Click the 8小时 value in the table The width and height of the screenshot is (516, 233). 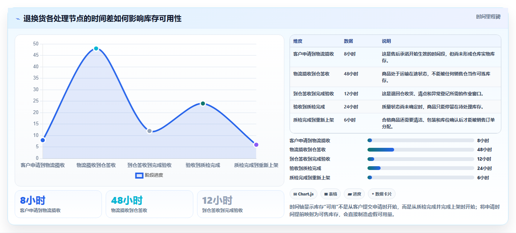pos(350,54)
